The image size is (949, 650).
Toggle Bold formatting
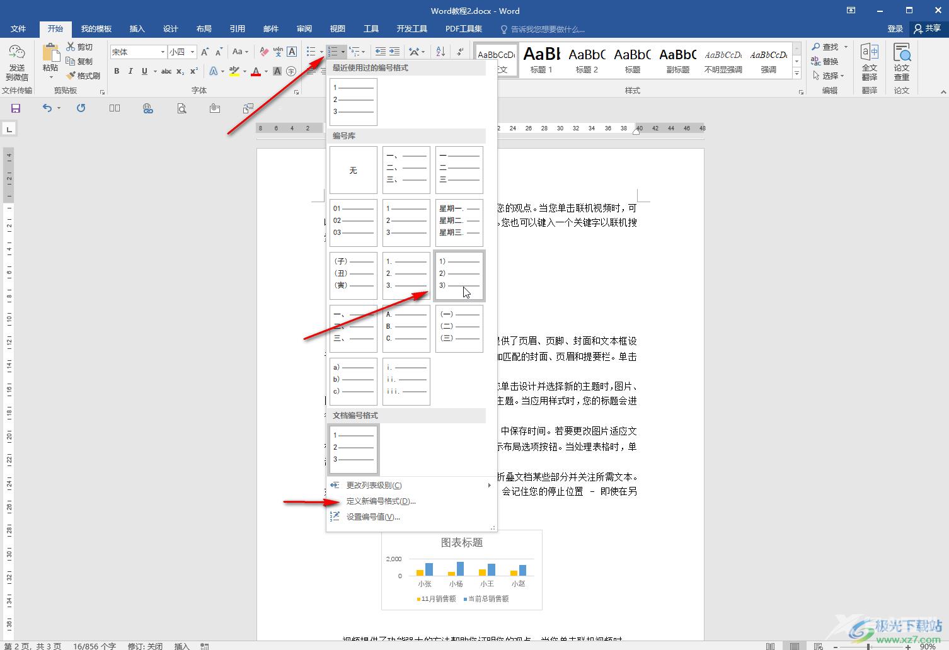tap(117, 71)
